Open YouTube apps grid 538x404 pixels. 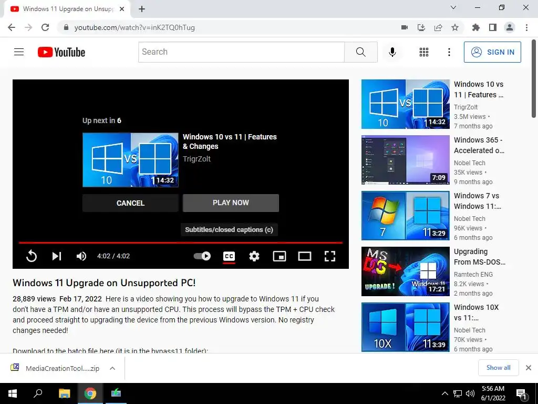pyautogui.click(x=424, y=52)
